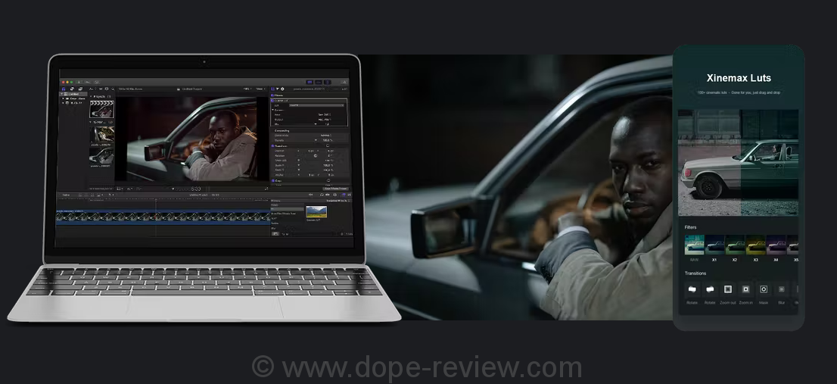
Task: Click the first Rotate transition icon
Action: (692, 289)
